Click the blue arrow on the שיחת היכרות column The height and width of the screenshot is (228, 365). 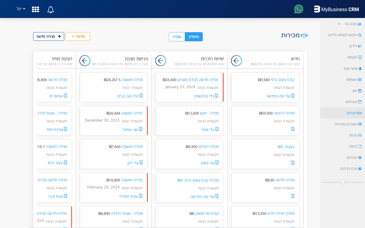[160, 61]
